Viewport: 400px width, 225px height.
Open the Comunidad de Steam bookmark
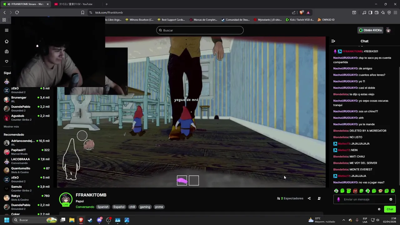[235, 20]
